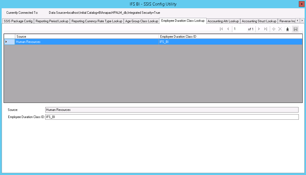Click the Employee Duration Class ID text field

coord(172,117)
